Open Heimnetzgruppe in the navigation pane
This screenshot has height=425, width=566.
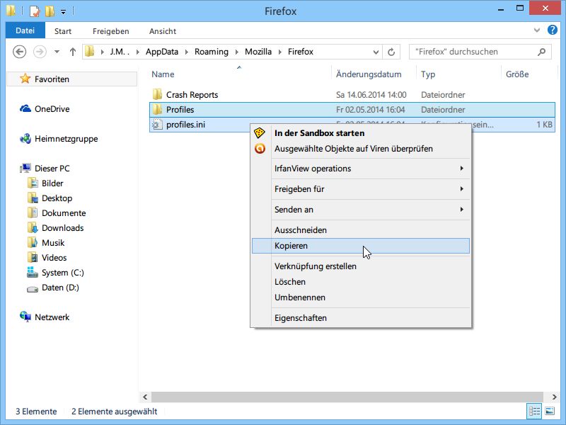coord(66,139)
